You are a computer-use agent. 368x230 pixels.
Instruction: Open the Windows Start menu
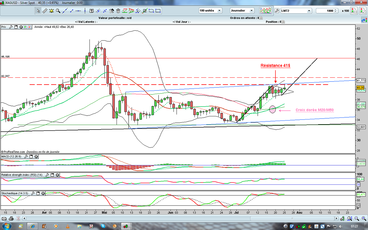tap(6, 226)
